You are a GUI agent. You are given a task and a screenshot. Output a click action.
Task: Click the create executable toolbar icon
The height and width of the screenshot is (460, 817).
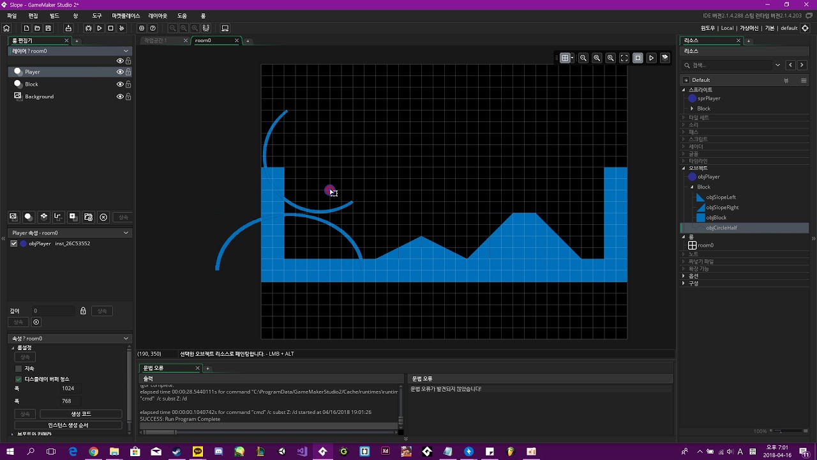point(68,28)
